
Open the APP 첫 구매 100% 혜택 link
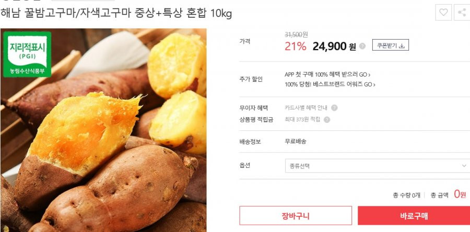point(327,75)
